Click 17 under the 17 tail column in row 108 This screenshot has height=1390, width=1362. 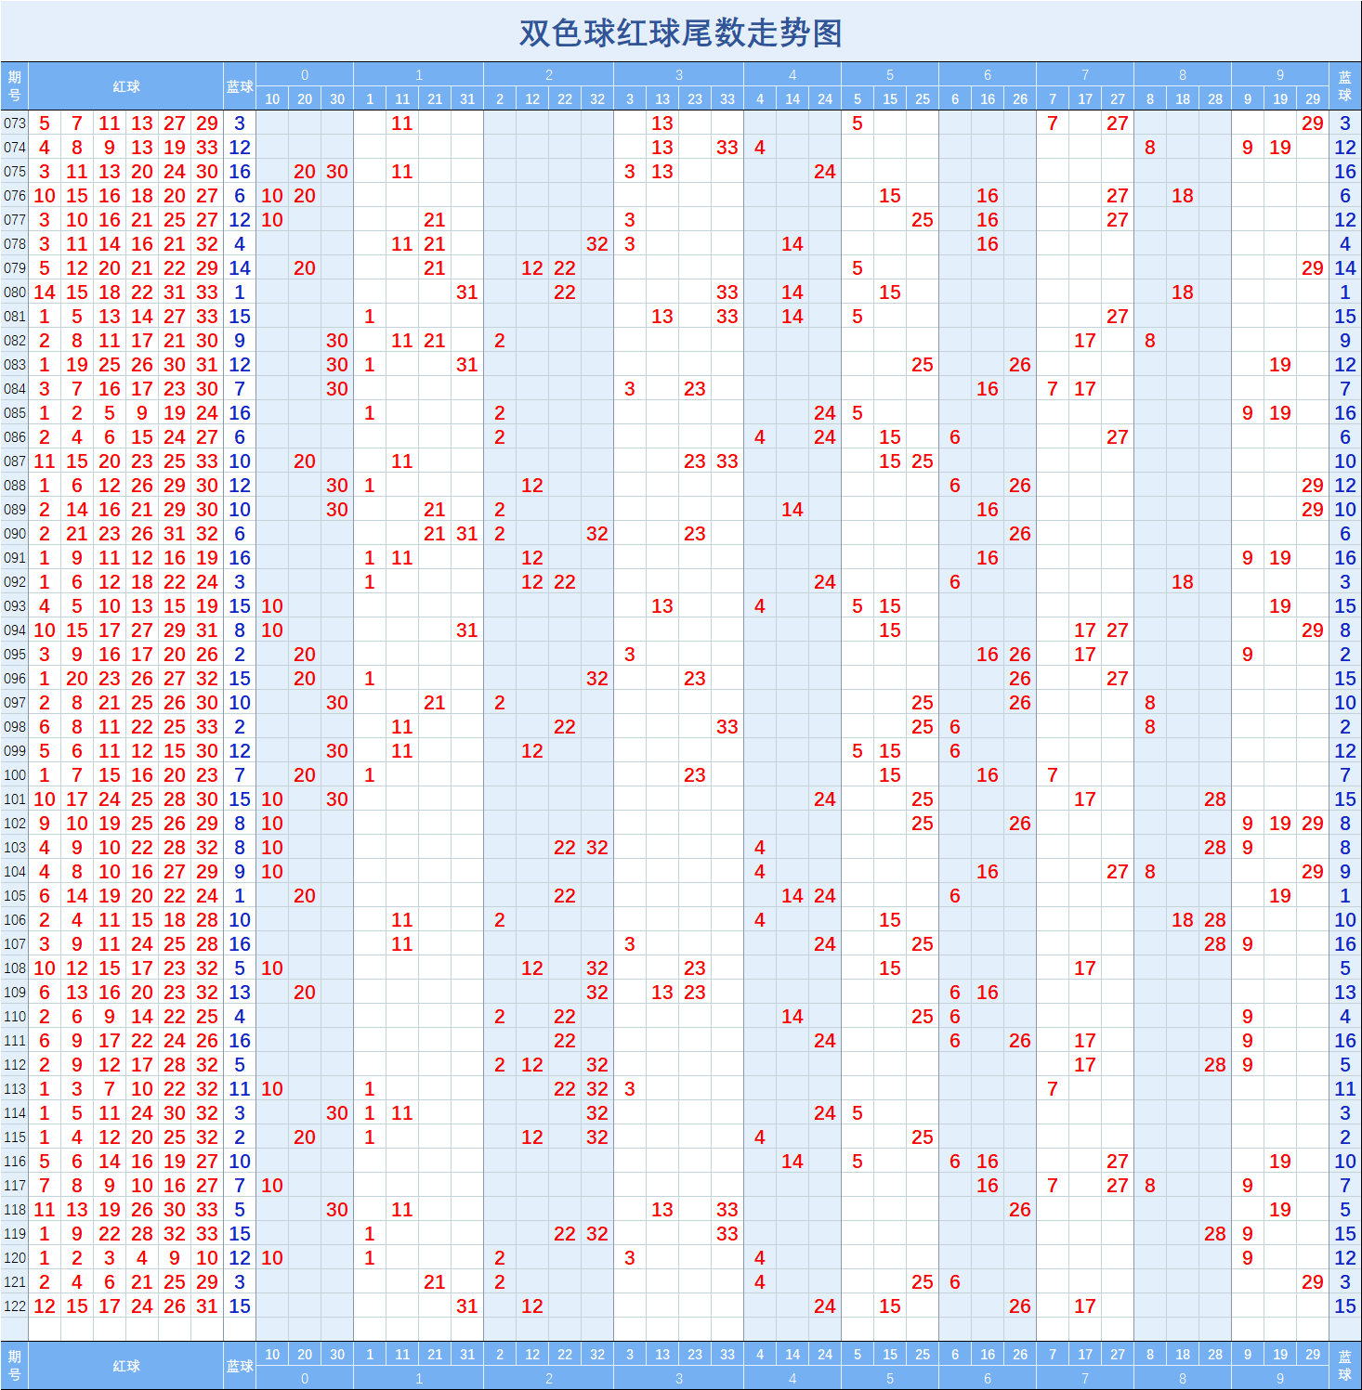point(1085,968)
